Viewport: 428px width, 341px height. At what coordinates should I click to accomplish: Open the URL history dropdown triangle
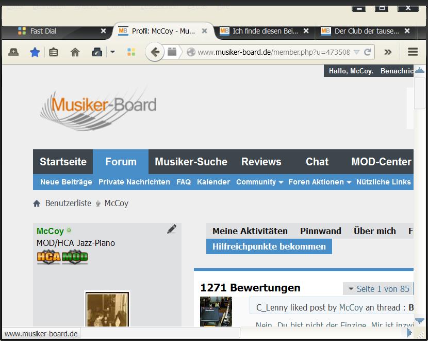[x=356, y=52]
